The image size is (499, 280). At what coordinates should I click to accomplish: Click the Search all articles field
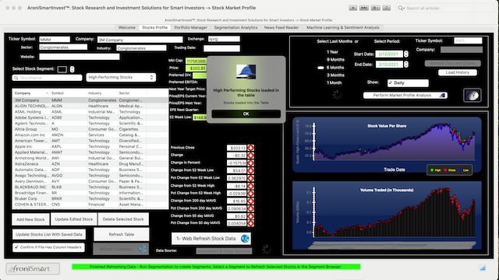coord(444,9)
